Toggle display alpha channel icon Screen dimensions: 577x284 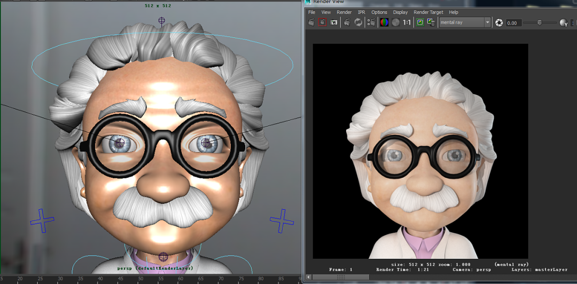(395, 22)
